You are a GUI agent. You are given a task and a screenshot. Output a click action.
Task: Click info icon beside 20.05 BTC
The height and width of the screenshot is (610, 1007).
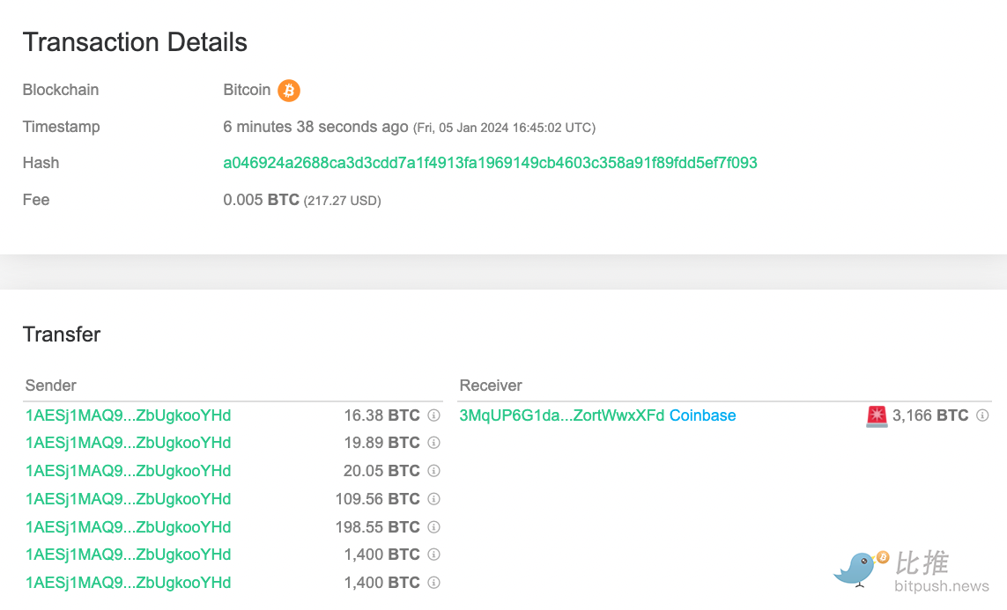[433, 471]
